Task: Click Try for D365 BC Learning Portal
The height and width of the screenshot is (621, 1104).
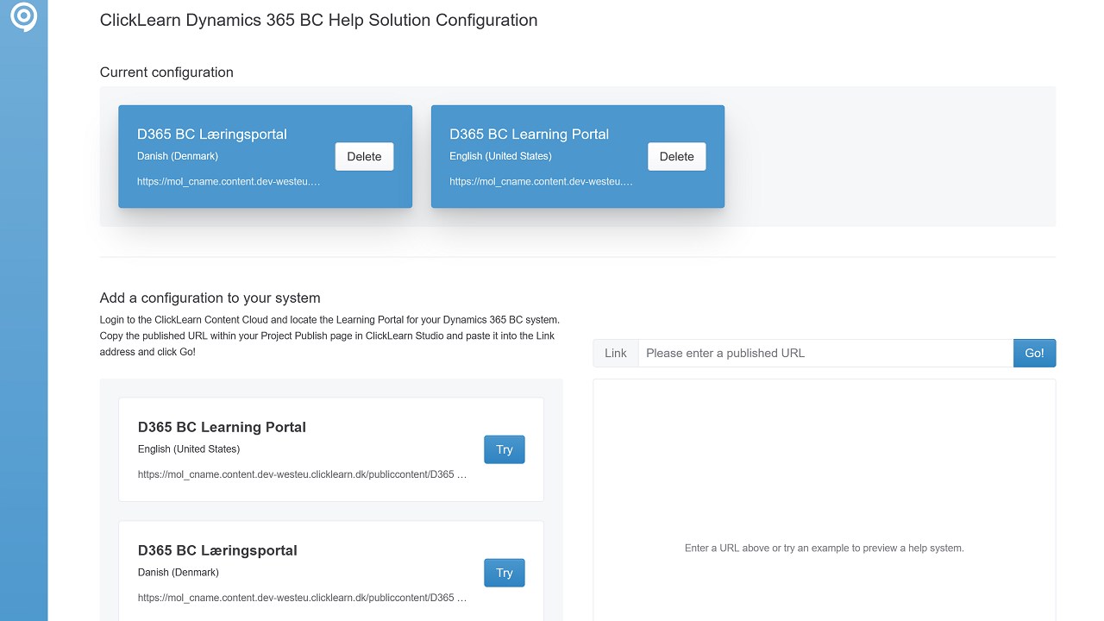Action: (504, 449)
